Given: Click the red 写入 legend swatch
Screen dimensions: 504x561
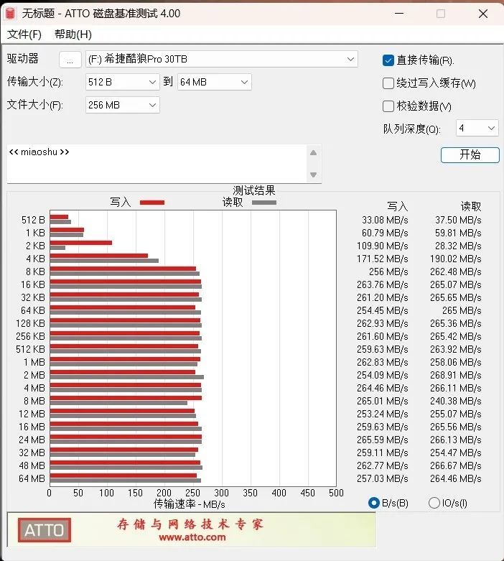Looking at the screenshot, I should pos(152,203).
